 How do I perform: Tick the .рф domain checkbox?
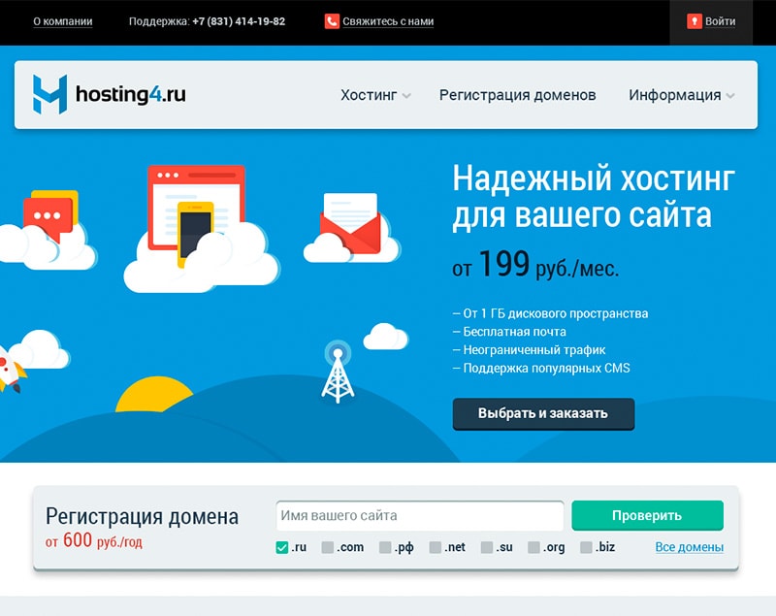click(x=385, y=547)
